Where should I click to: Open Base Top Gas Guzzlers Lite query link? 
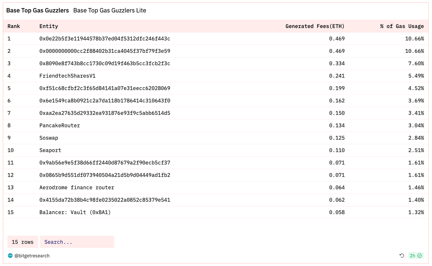110,10
